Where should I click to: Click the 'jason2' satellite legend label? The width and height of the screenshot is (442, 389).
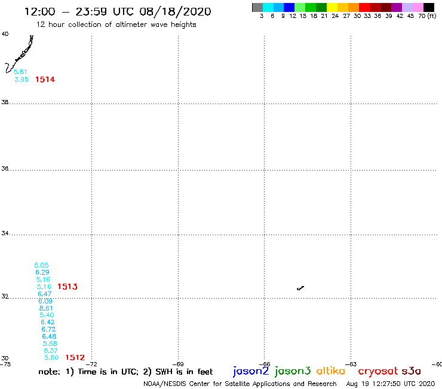coord(251,371)
